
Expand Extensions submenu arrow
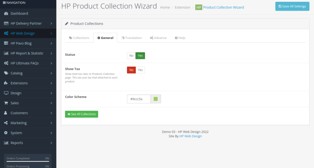pos(51,83)
